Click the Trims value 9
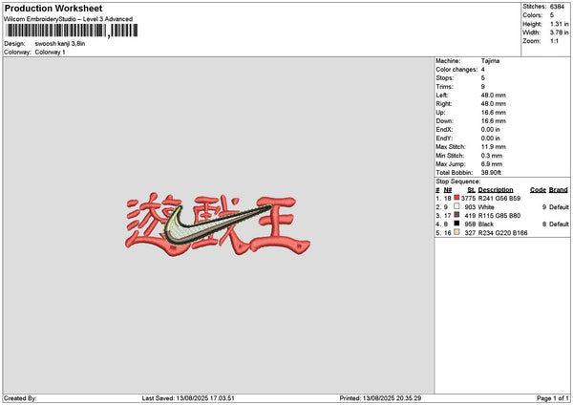This screenshot has height=405, width=573. (482, 87)
